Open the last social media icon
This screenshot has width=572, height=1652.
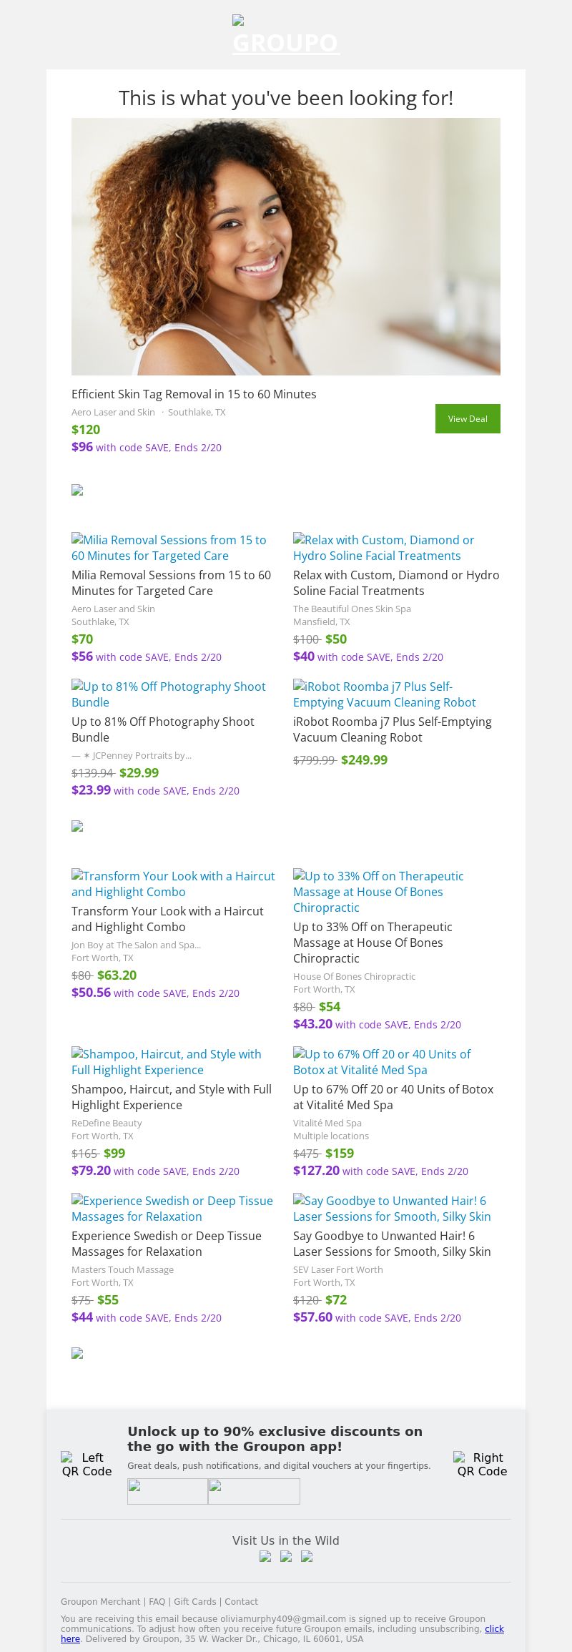pos(307,1556)
